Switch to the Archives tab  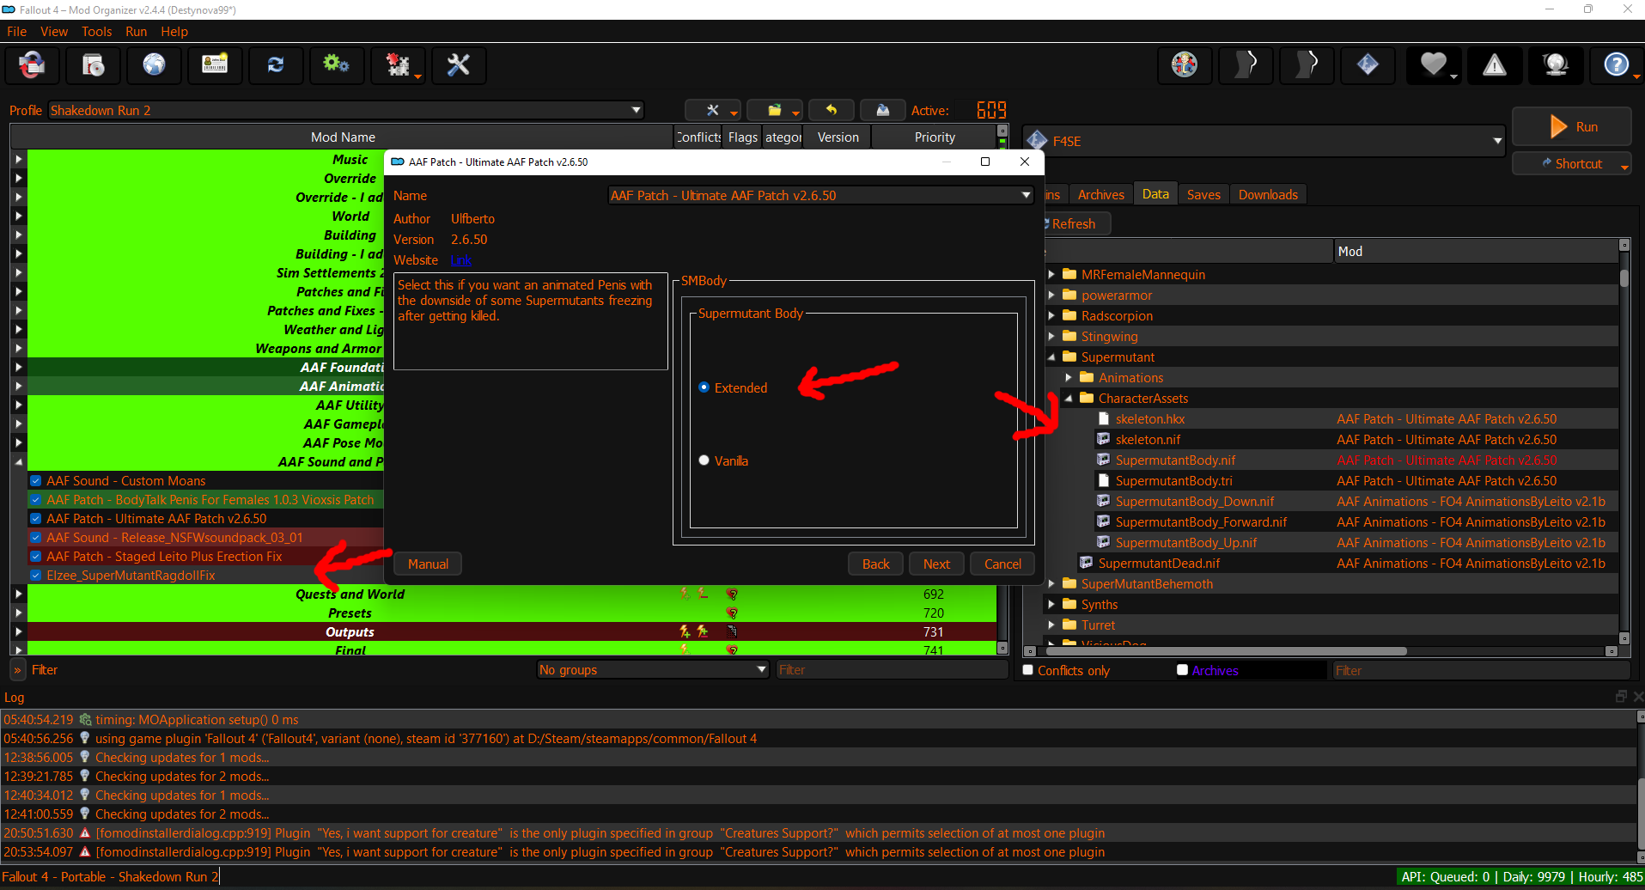[1100, 194]
